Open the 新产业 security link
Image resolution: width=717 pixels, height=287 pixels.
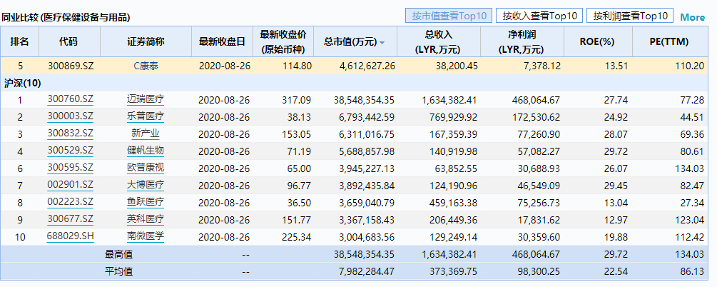pos(146,134)
